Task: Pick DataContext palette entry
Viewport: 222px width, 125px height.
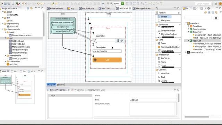Action: [165, 51]
